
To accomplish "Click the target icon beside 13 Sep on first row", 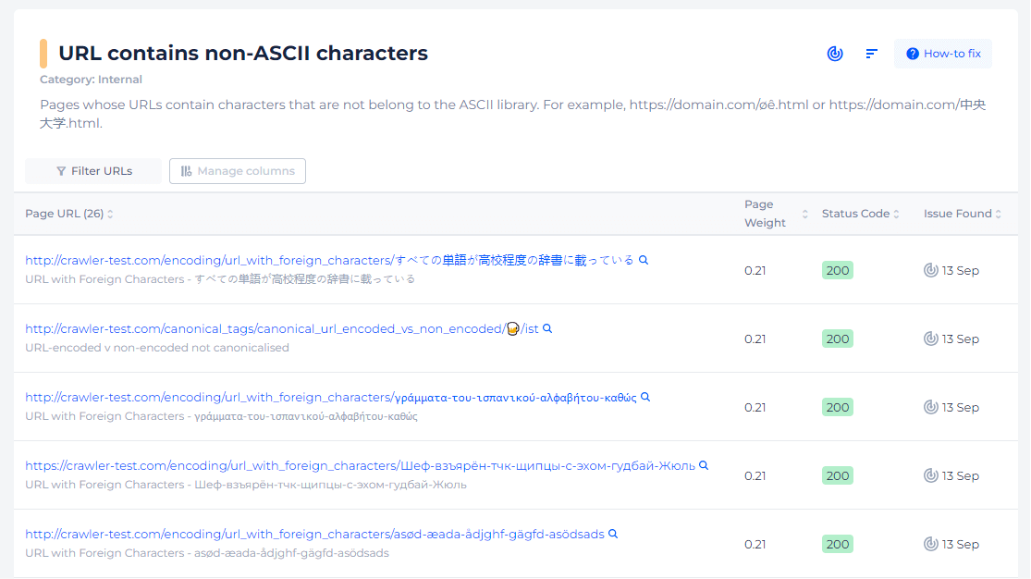I will click(x=931, y=270).
